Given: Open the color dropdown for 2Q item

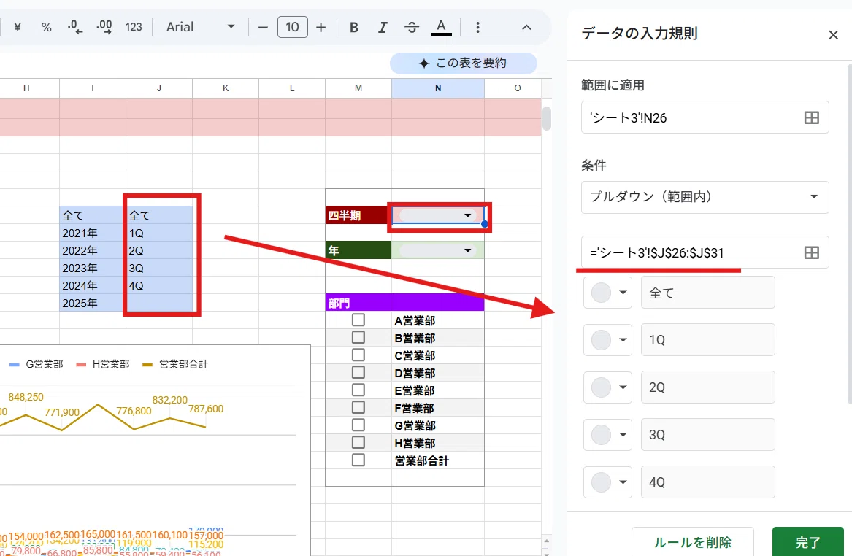Looking at the screenshot, I should (x=607, y=387).
